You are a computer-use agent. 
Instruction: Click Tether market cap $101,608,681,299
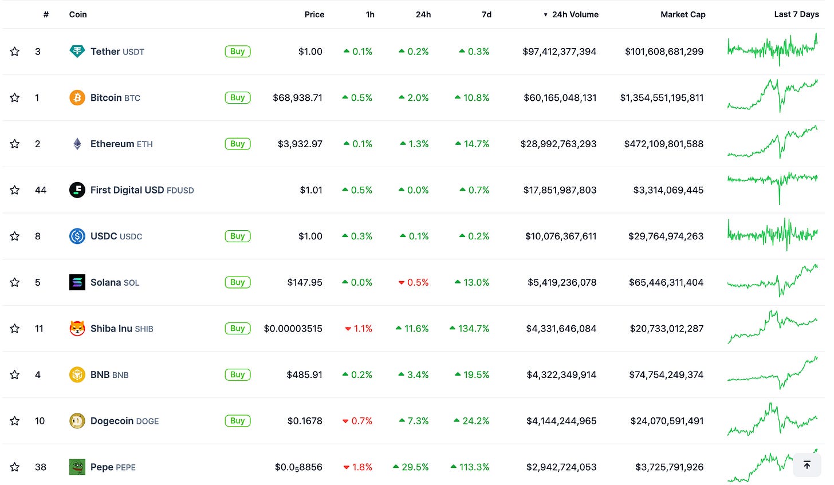tap(664, 52)
